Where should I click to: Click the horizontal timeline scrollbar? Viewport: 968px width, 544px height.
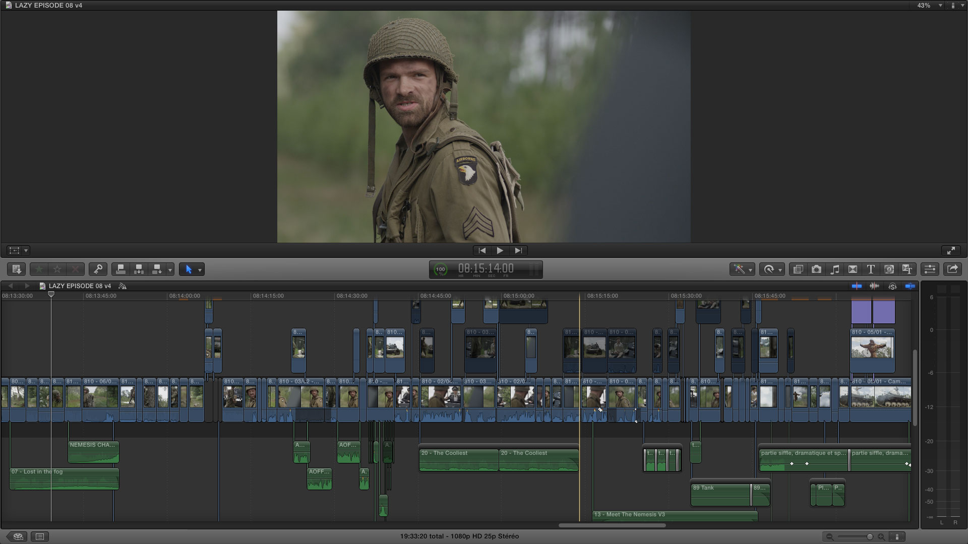point(612,525)
